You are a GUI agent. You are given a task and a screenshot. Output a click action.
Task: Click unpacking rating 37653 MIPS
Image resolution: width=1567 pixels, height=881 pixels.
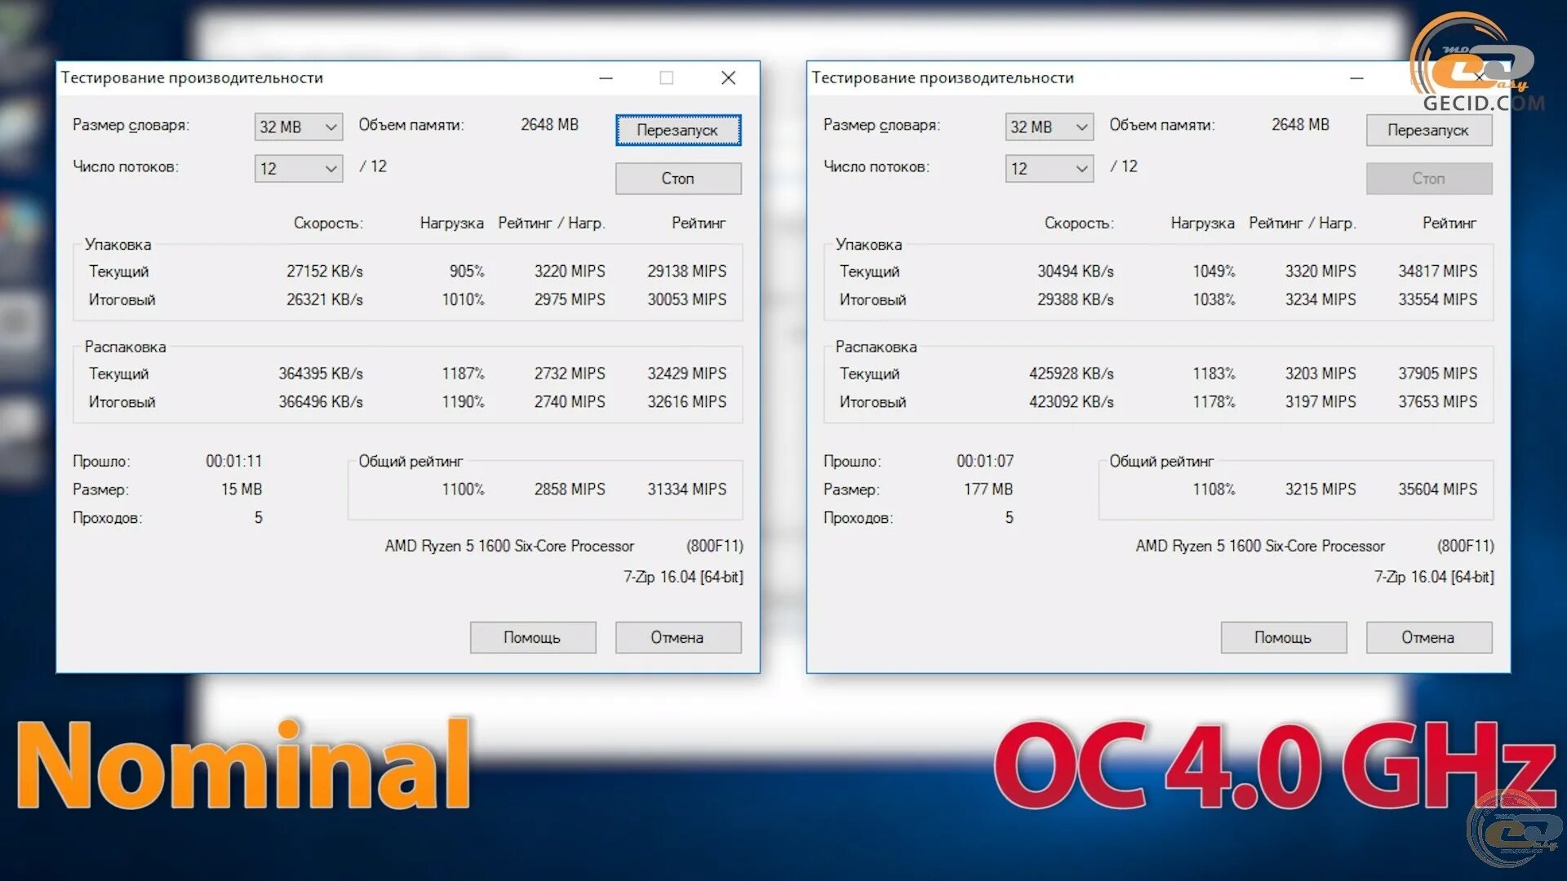coord(1437,401)
